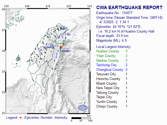
Task: Click the Epicenter, Number: Intensity legend text
Action: click(46, 118)
